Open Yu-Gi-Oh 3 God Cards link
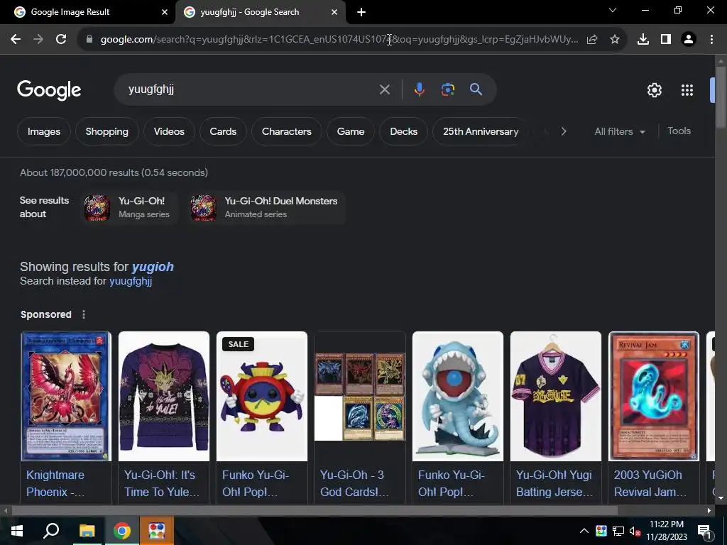The image size is (727, 545). 355,483
